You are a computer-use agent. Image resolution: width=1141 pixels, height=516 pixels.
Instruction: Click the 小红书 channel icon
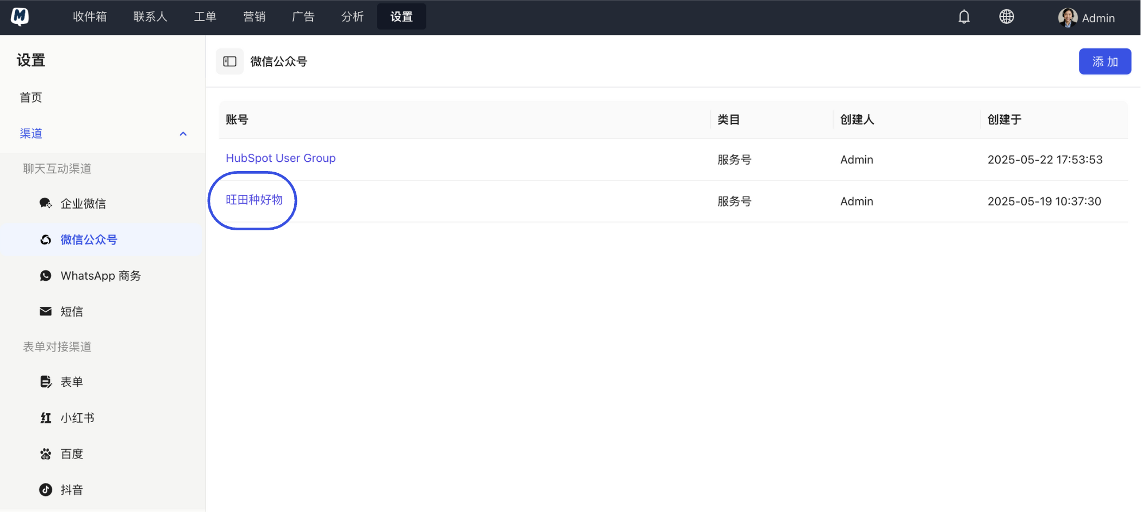click(46, 417)
